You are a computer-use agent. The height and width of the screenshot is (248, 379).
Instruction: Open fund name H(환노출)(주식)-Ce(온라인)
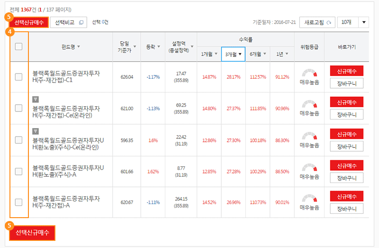[68, 144]
